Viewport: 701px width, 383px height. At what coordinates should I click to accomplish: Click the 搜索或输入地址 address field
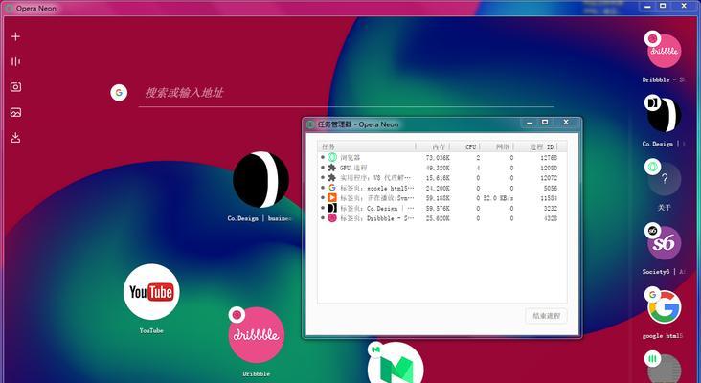347,93
